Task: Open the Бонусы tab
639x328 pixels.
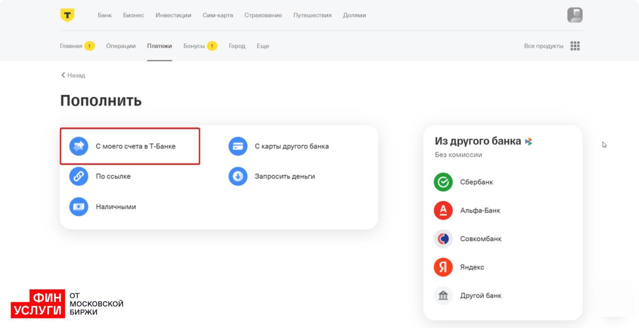Action: pyautogui.click(x=194, y=46)
